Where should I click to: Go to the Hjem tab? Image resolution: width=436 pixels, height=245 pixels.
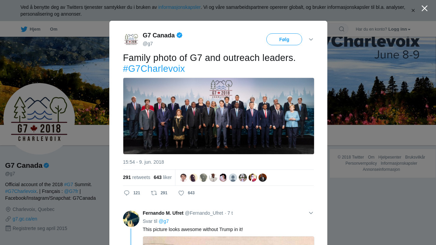pyautogui.click(x=35, y=29)
